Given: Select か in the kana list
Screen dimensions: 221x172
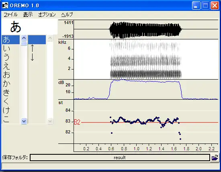Looking at the screenshot, I should click(11, 84).
